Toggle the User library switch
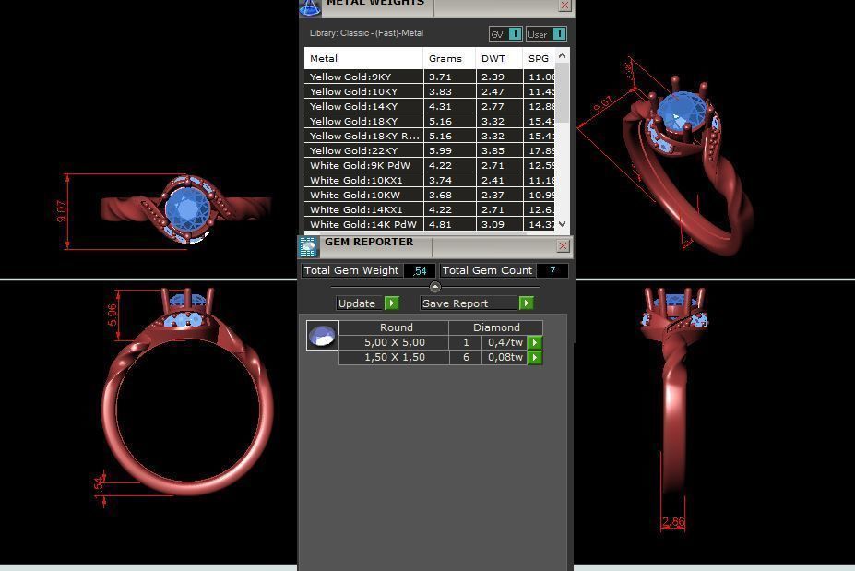Viewport: 855px width, 571px height. pos(560,34)
